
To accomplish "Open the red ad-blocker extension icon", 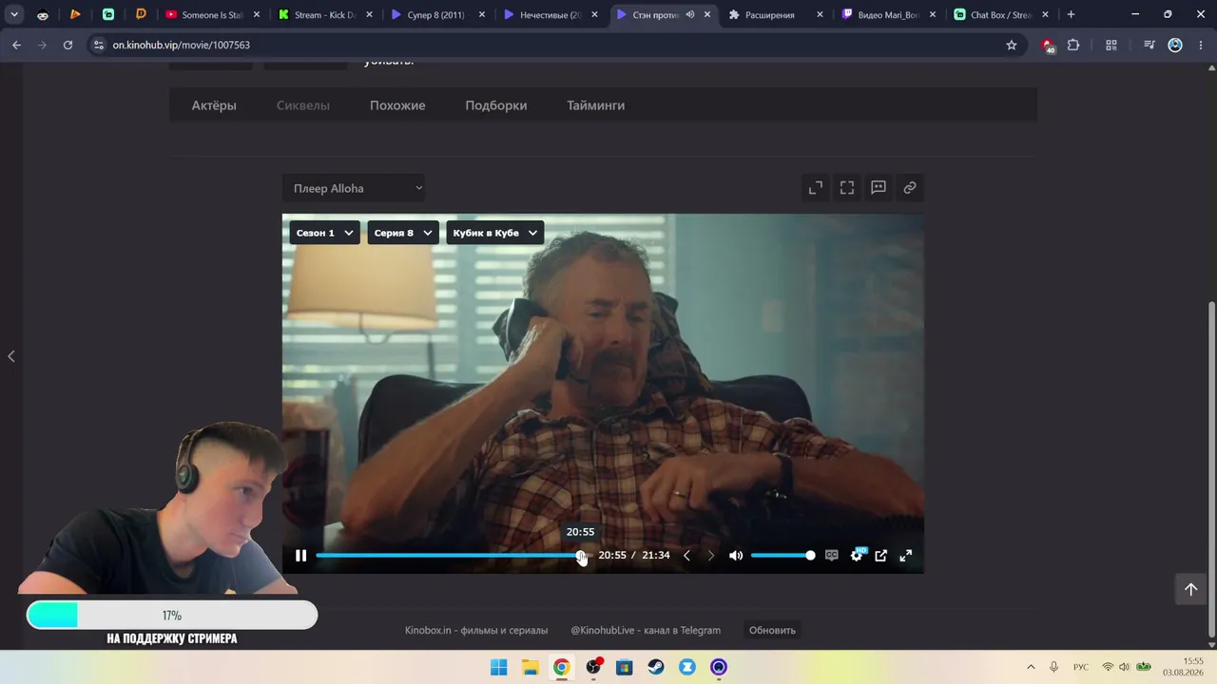I will (1048, 45).
